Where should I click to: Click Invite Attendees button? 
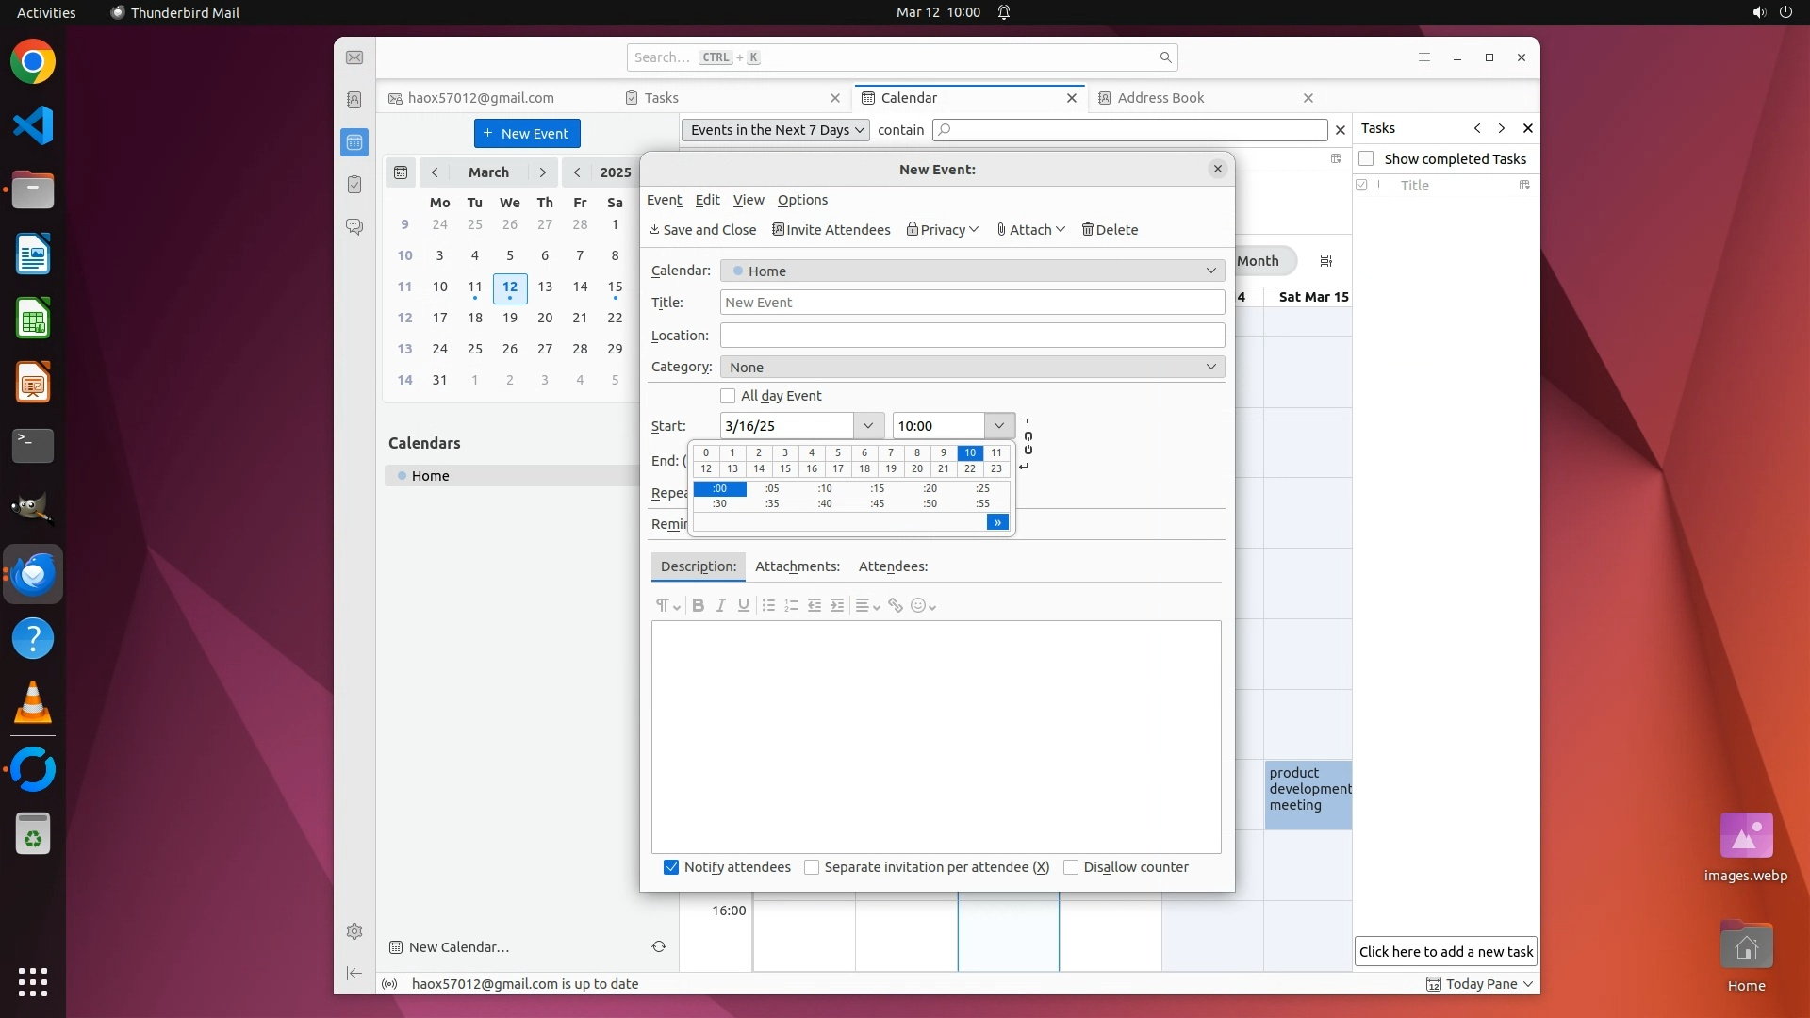point(831,230)
